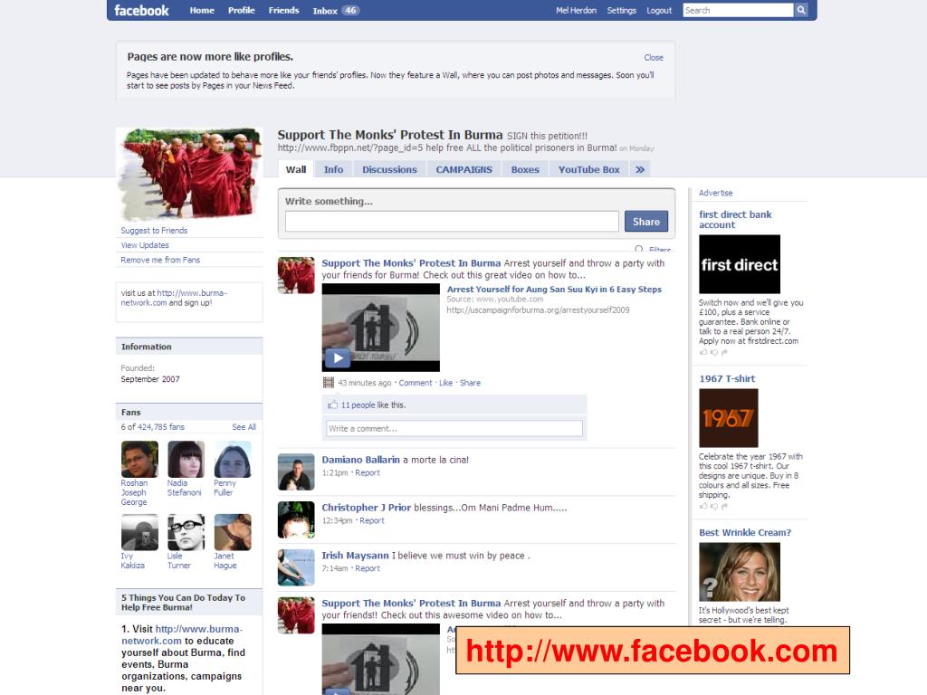The image size is (927, 695).
Task: Open Ivy Kakiza's fan photo
Action: point(139,532)
